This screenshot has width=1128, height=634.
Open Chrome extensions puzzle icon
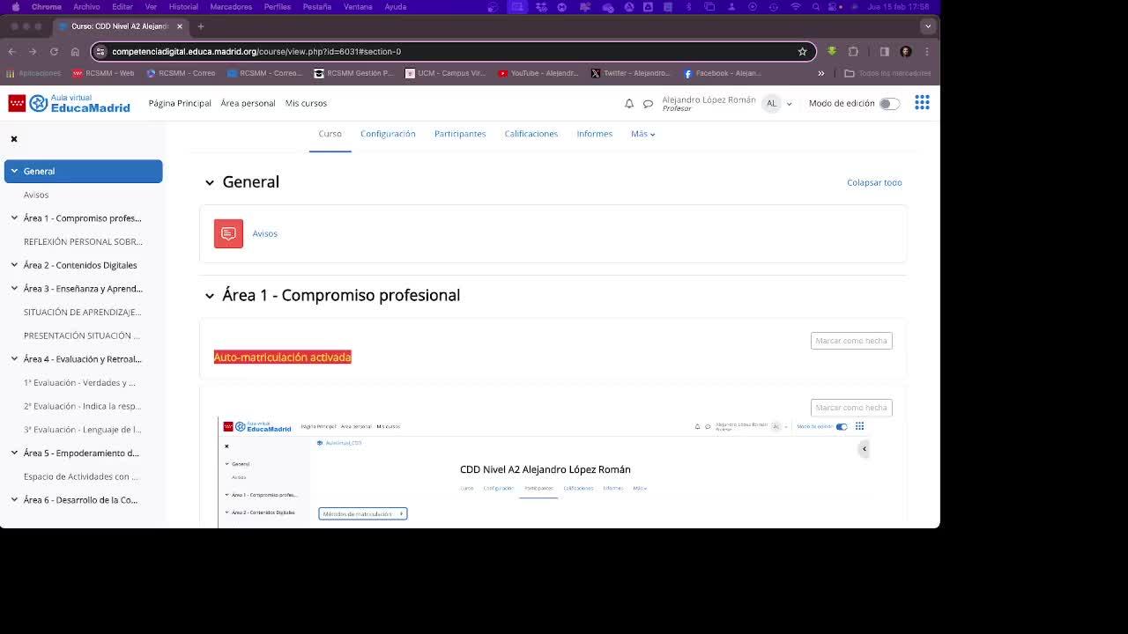pos(853,51)
